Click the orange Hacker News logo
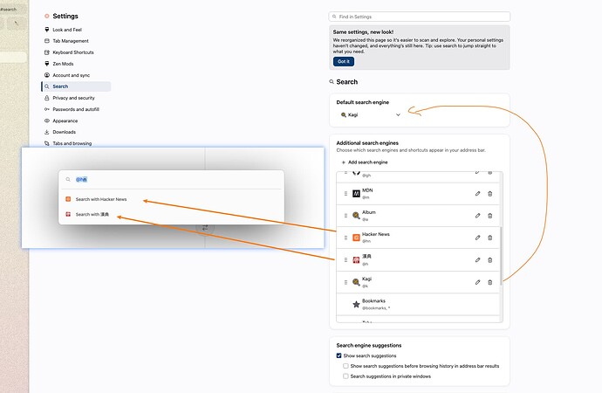The image size is (602, 393). coord(356,238)
